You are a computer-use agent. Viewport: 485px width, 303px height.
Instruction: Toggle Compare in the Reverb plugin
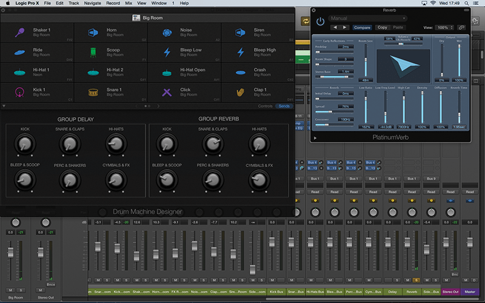click(362, 27)
